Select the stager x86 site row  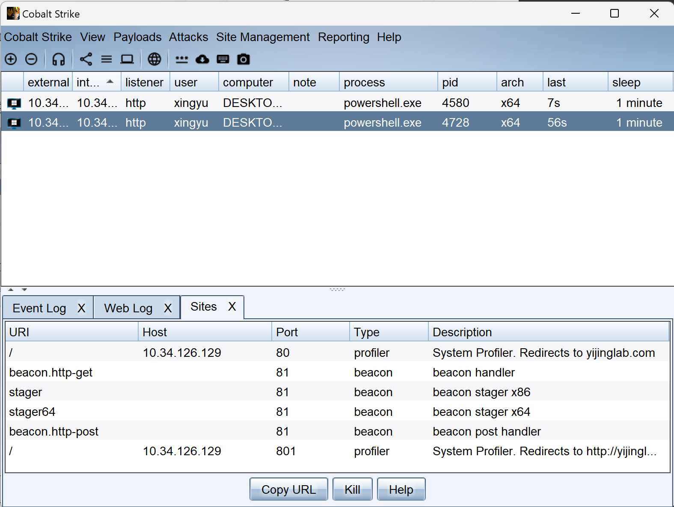tap(337, 392)
